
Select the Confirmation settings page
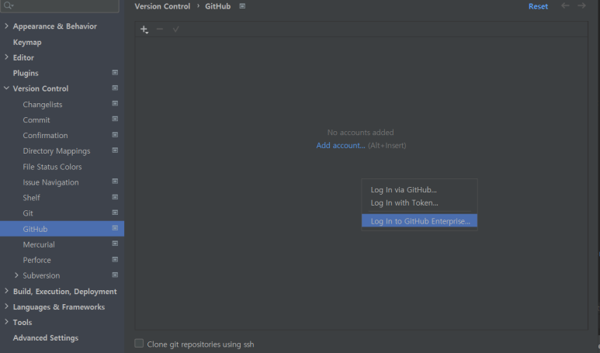click(x=45, y=136)
